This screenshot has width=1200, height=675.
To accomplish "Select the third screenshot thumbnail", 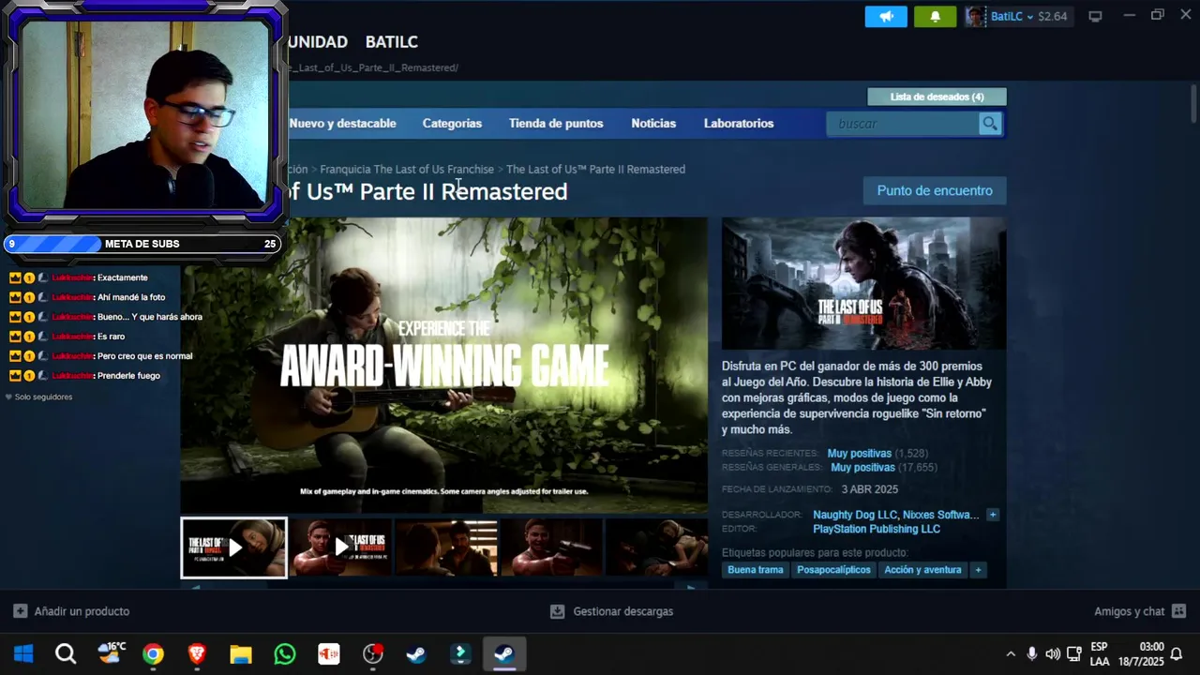I will click(x=446, y=547).
